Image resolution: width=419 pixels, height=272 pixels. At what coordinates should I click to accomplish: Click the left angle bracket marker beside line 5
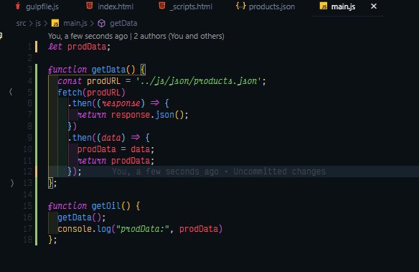(x=11, y=92)
